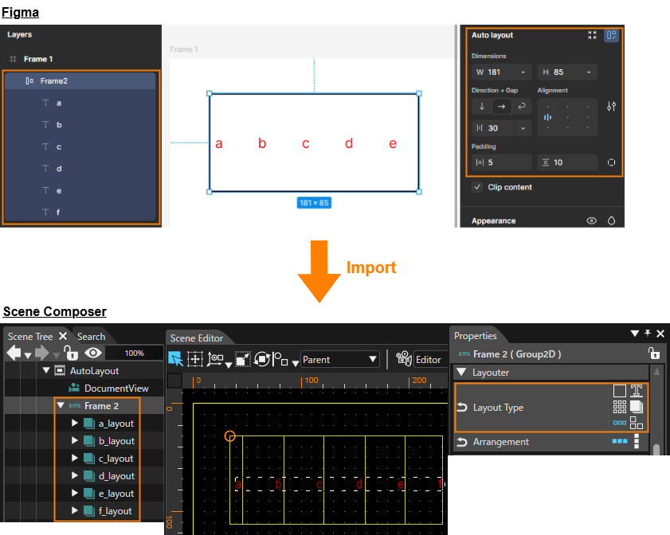
Task: Choose the grid layout type icon
Action: point(620,407)
